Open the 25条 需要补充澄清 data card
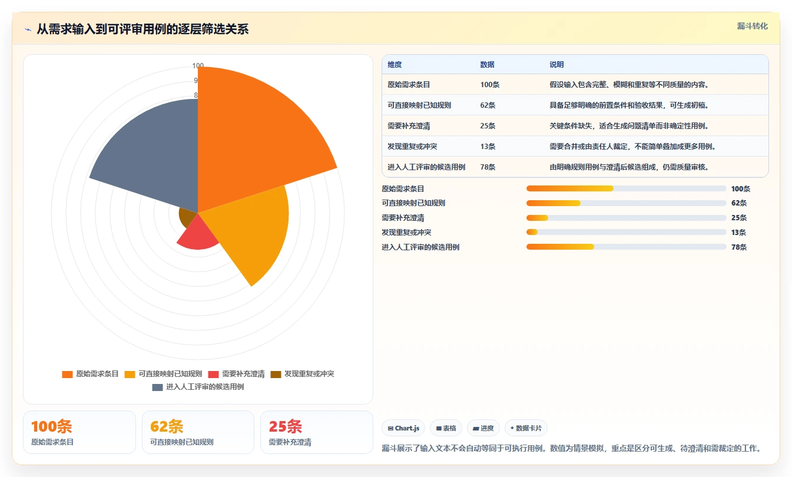This screenshot has height=477, width=792. pos(317,432)
